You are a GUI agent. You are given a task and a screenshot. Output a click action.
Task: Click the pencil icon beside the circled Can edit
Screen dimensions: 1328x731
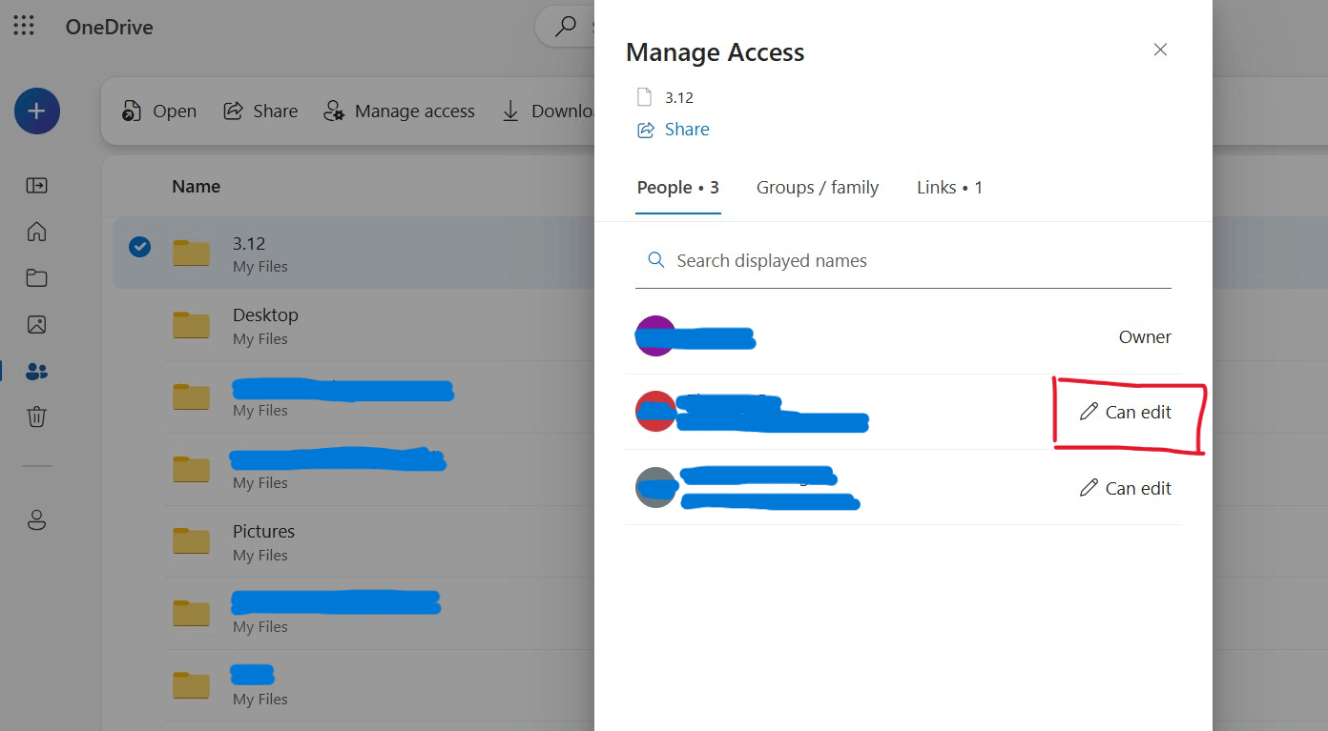pyautogui.click(x=1088, y=411)
